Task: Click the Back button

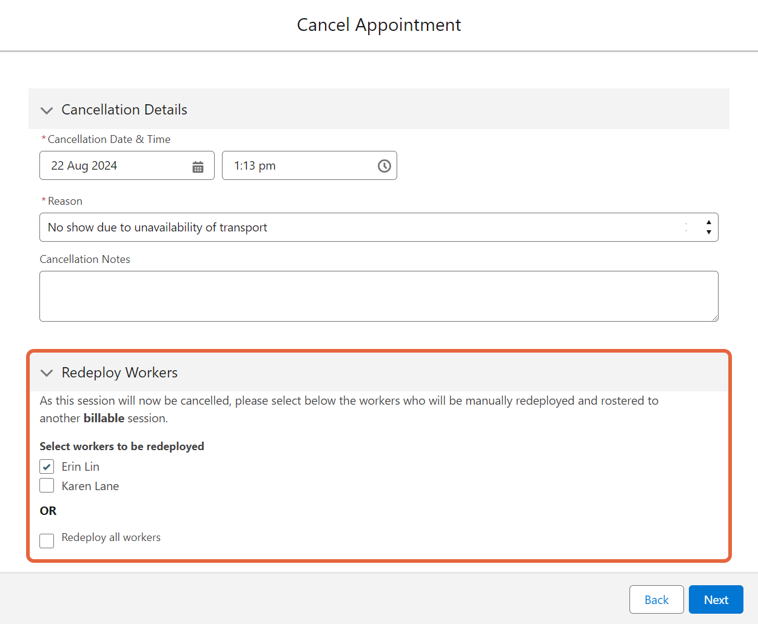Action: click(657, 599)
